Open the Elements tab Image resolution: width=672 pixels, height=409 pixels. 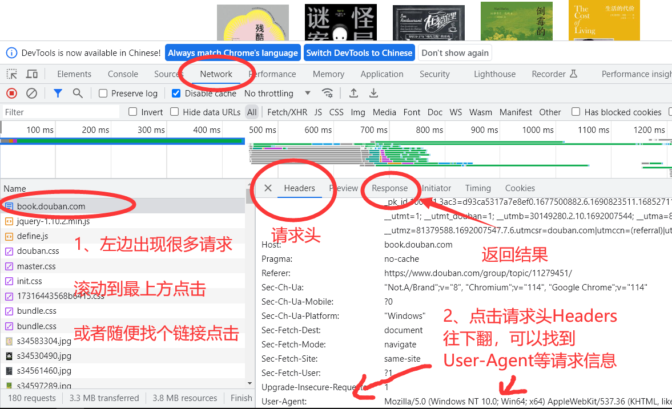(x=74, y=74)
